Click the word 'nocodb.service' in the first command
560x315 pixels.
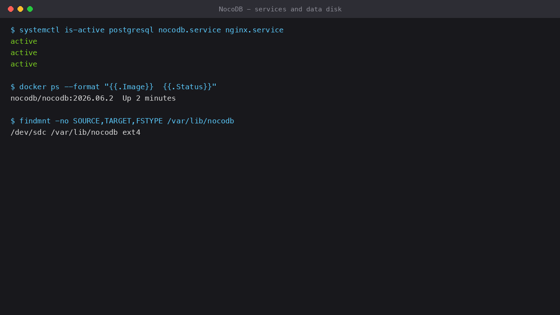click(x=190, y=30)
